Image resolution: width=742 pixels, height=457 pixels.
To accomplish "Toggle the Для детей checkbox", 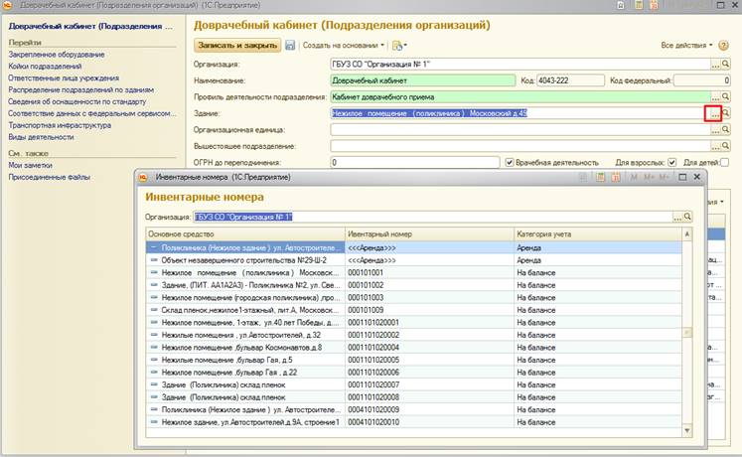I will [x=724, y=162].
